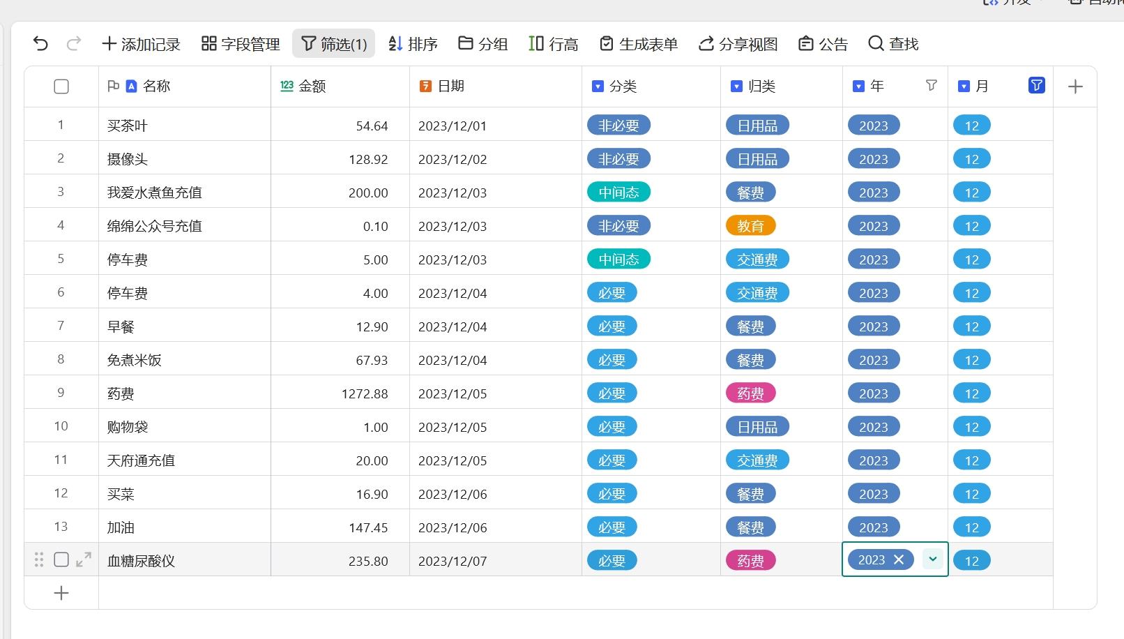
Task: Select the 免煮米饭 name cell
Action: pyautogui.click(x=185, y=360)
